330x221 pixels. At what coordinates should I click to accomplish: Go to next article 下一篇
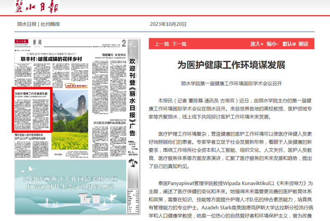[x=179, y=44]
